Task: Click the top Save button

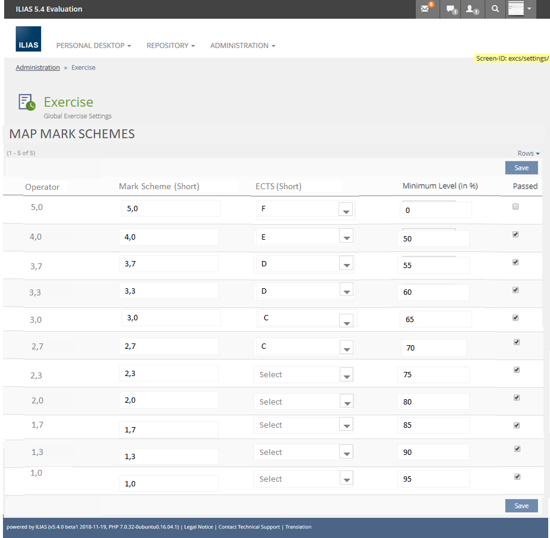Action: [521, 168]
